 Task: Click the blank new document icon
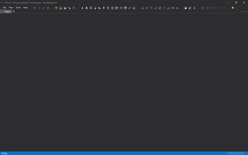tap(73, 8)
